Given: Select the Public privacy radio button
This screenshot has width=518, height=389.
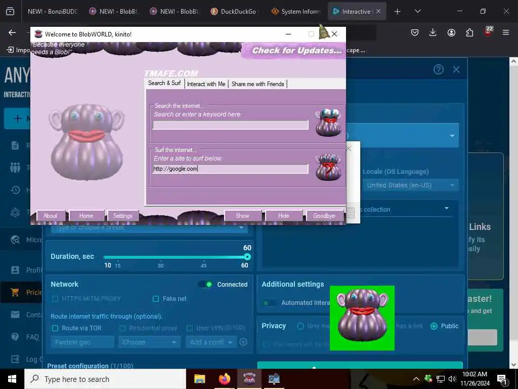Looking at the screenshot, I should pos(434,326).
